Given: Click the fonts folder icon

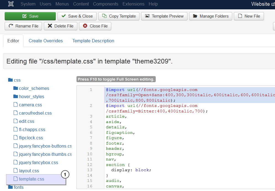Looking at the screenshot, I should pyautogui.click(x=10, y=187).
